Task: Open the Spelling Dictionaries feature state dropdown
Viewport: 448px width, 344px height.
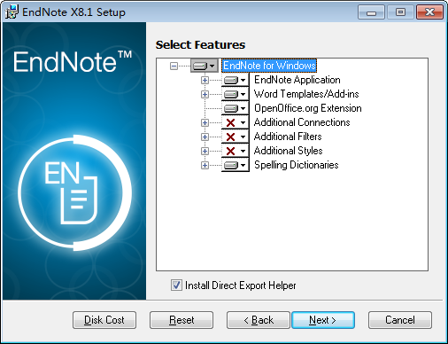Action: (x=236, y=165)
